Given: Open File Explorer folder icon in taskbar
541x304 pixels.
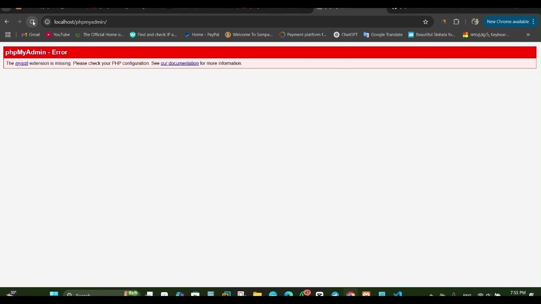Looking at the screenshot, I should point(257,294).
